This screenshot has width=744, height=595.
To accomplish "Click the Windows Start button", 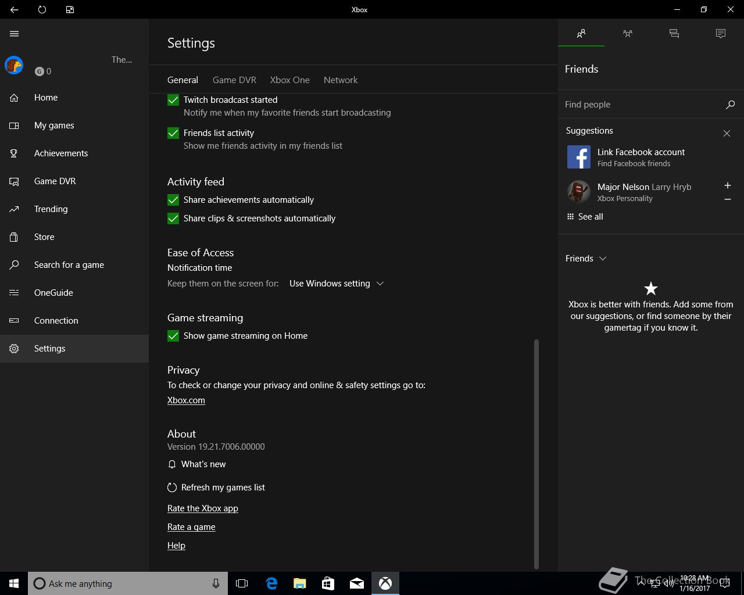I will coord(14,583).
